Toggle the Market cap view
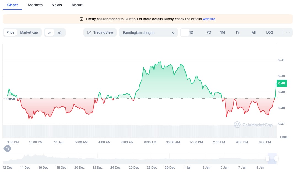The width and height of the screenshot is (294, 179). coord(29,32)
